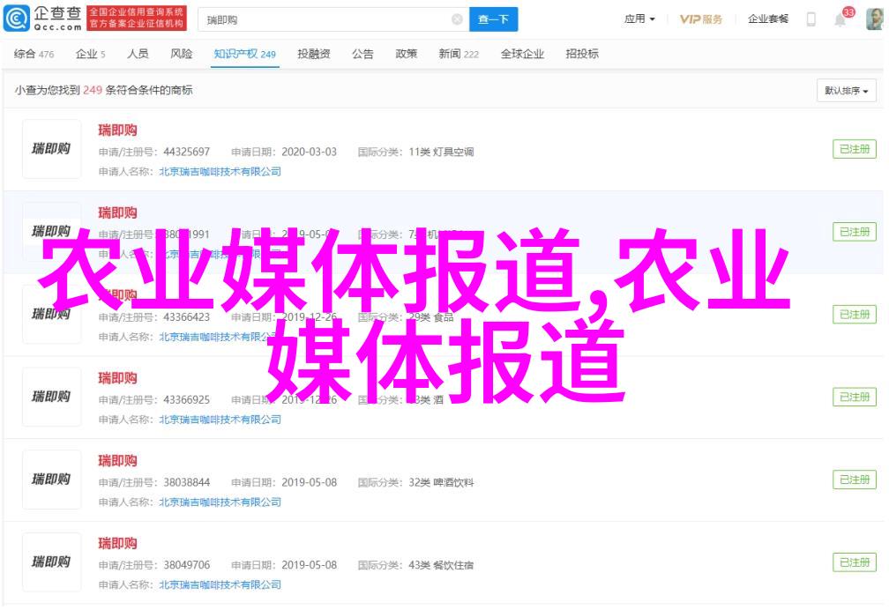The image size is (889, 610).
Task: Select registration number 38038844
Action: [x=187, y=483]
